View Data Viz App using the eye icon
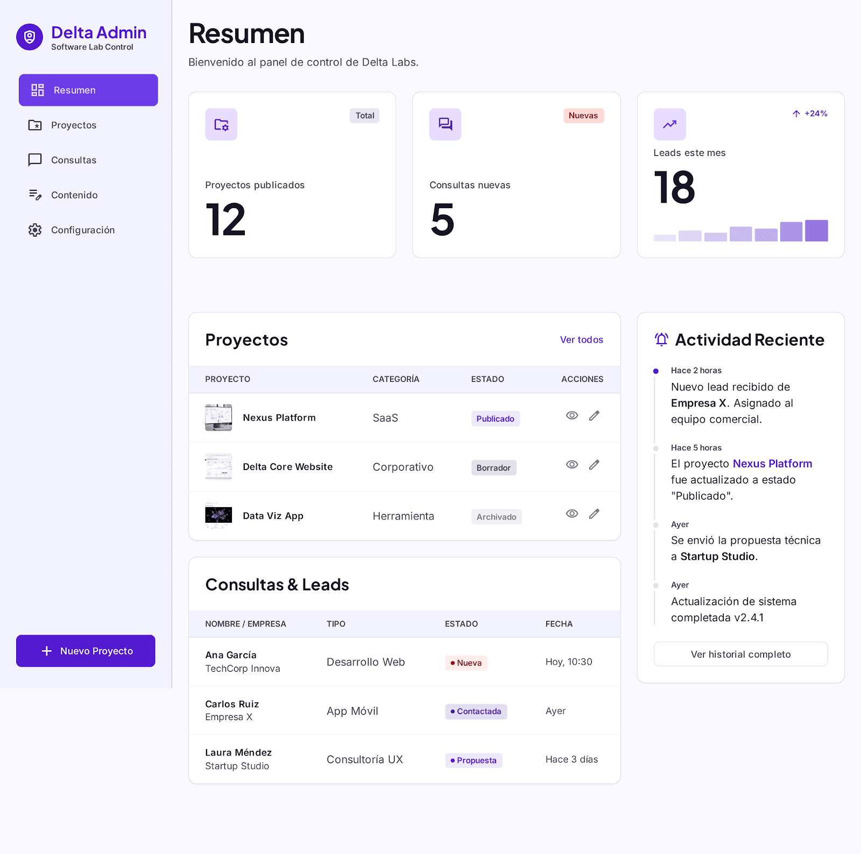Viewport: 861px width, 854px height. (572, 514)
